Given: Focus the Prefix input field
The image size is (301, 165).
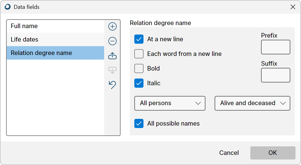Looking at the screenshot, I should coord(276,47).
